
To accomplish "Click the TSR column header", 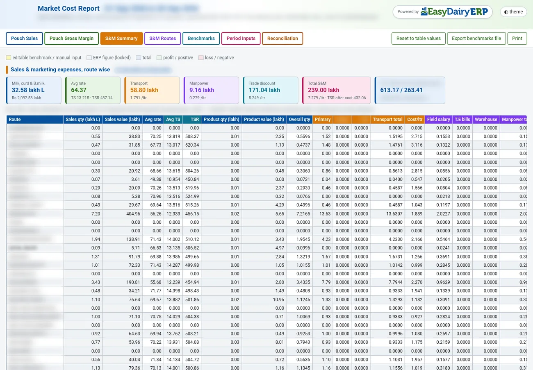I will point(192,120).
